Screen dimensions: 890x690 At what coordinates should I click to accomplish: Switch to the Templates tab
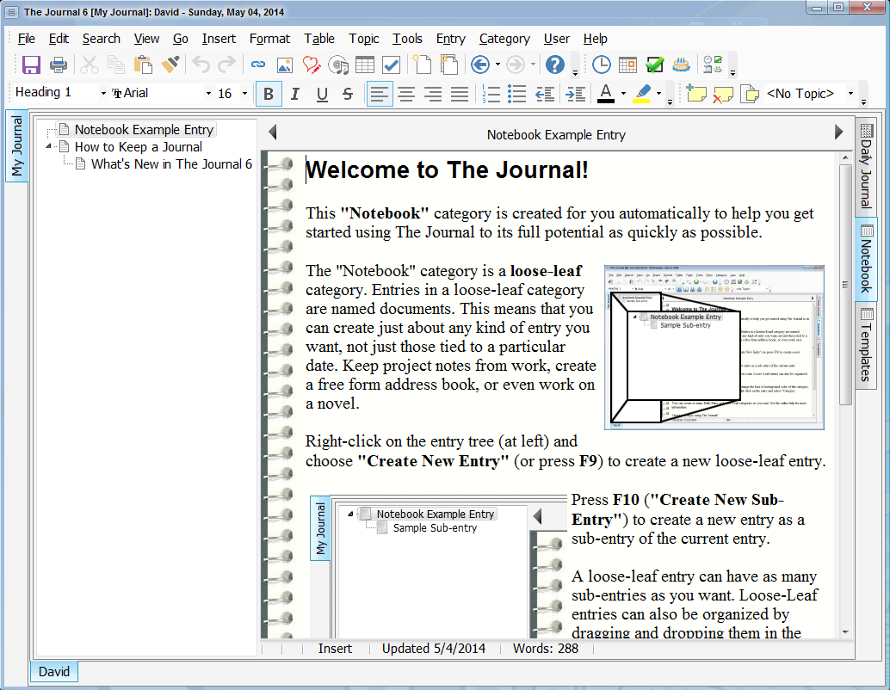point(866,345)
